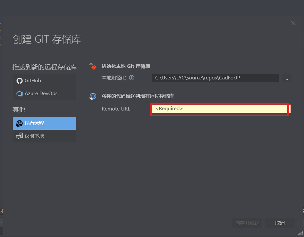Choose GitHub as push destination
The image size is (304, 237).
32,80
